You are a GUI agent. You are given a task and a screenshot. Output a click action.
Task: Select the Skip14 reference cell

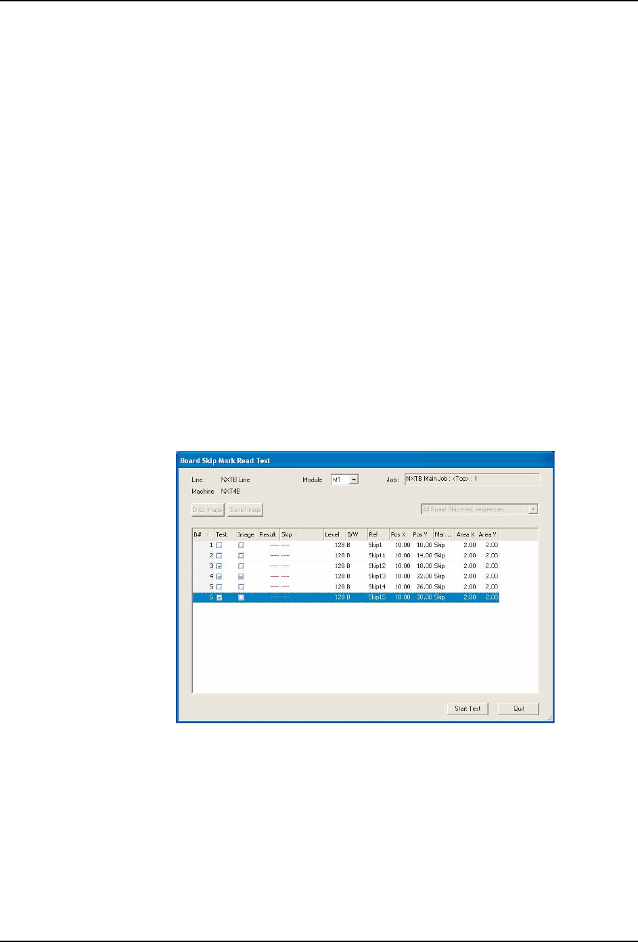point(377,587)
